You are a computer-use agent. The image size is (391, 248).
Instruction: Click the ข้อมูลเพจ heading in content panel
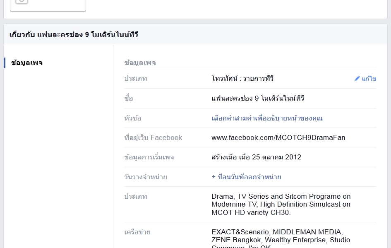pos(140,63)
